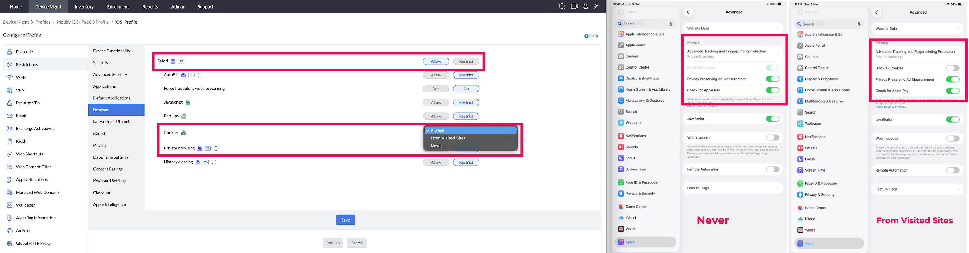The width and height of the screenshot is (969, 253).
Task: Tap Camera icon in 1:04 PM iPad sidebar
Action: coord(621,56)
